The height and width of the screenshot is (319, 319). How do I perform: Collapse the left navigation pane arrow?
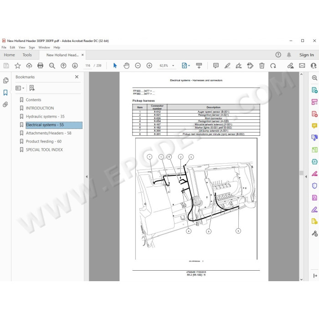pos(87,177)
